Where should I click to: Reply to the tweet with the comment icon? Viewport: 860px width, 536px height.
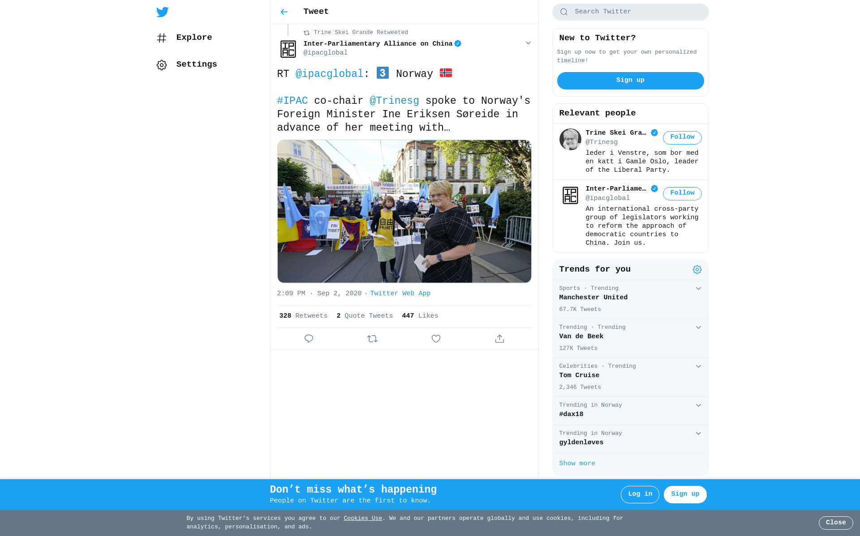pos(309,339)
